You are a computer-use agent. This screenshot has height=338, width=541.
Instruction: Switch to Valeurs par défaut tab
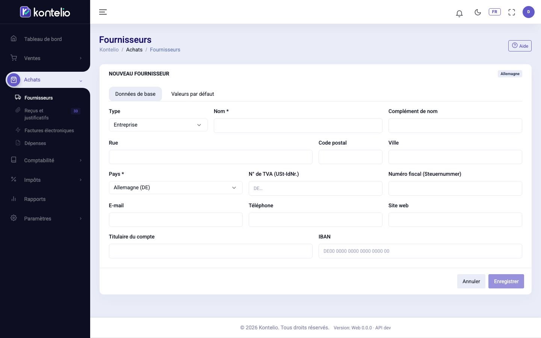coord(193,94)
